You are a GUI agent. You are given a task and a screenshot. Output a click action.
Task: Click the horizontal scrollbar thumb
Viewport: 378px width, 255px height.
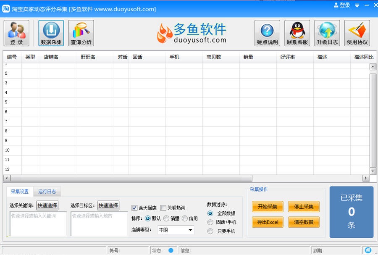131,178
